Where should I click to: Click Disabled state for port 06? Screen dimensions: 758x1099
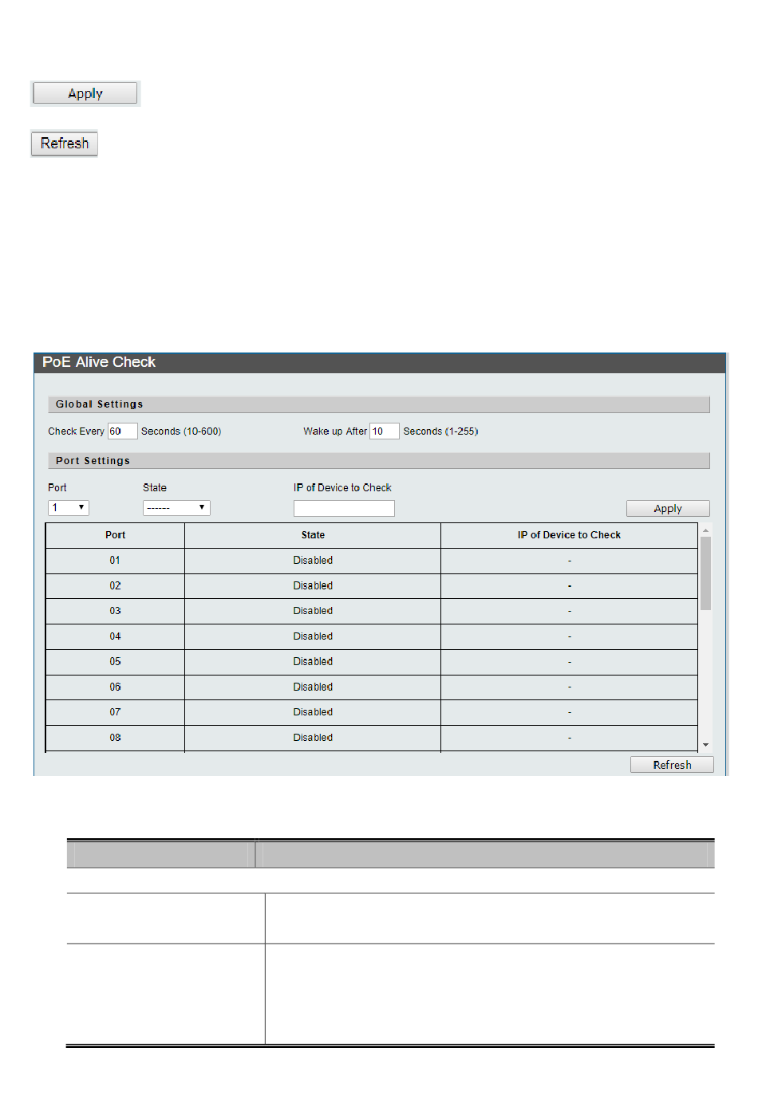coord(313,687)
